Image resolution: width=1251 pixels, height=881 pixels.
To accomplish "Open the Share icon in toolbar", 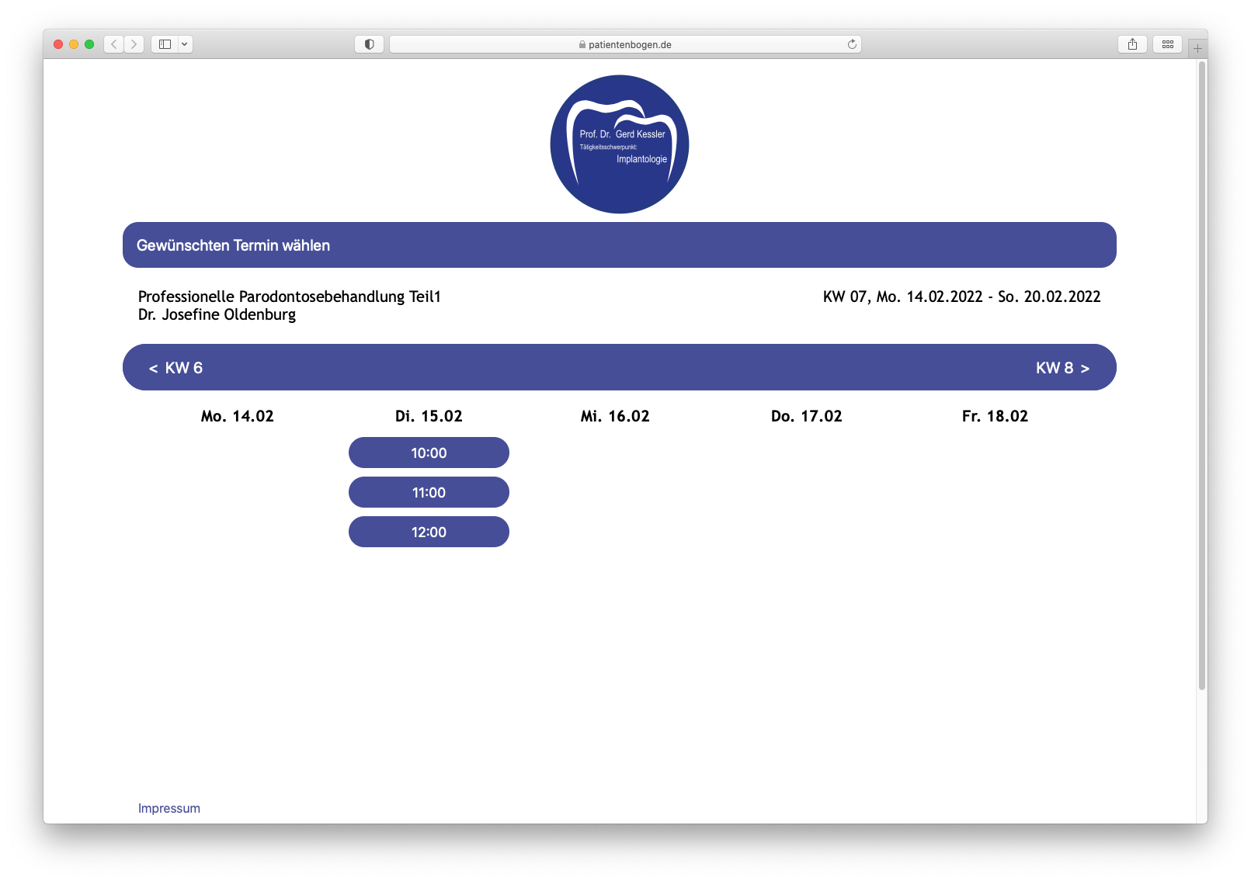I will (x=1132, y=44).
